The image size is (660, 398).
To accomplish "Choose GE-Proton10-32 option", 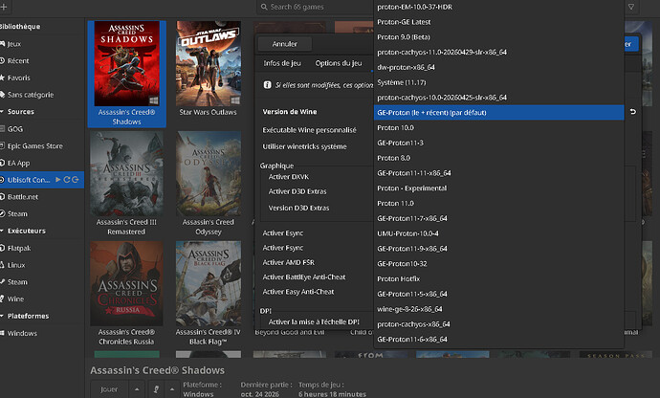I will pos(498,264).
